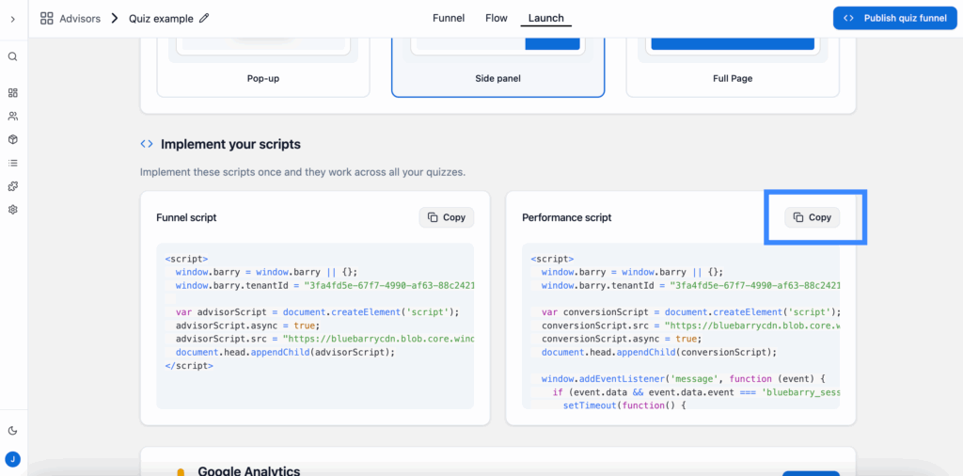Edit the Quiz example name with the pencil icon

pyautogui.click(x=204, y=19)
